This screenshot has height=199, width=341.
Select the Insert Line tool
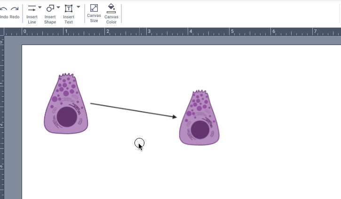coord(32,8)
